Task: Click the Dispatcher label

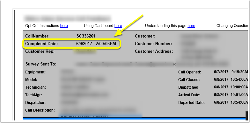Action: click(35, 103)
